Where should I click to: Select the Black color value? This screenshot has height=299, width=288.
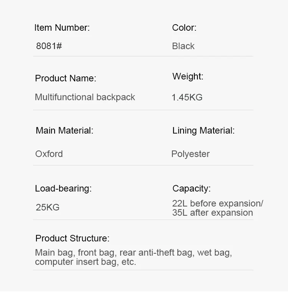point(183,46)
